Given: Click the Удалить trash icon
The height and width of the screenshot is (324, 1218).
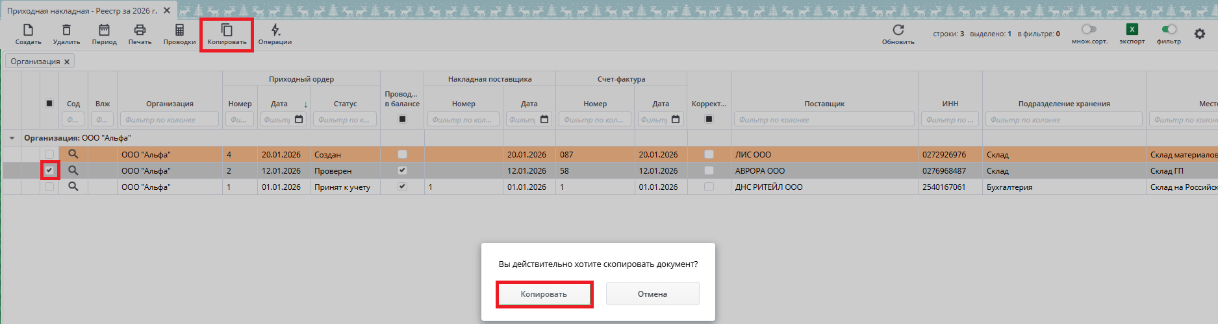Looking at the screenshot, I should click(66, 30).
